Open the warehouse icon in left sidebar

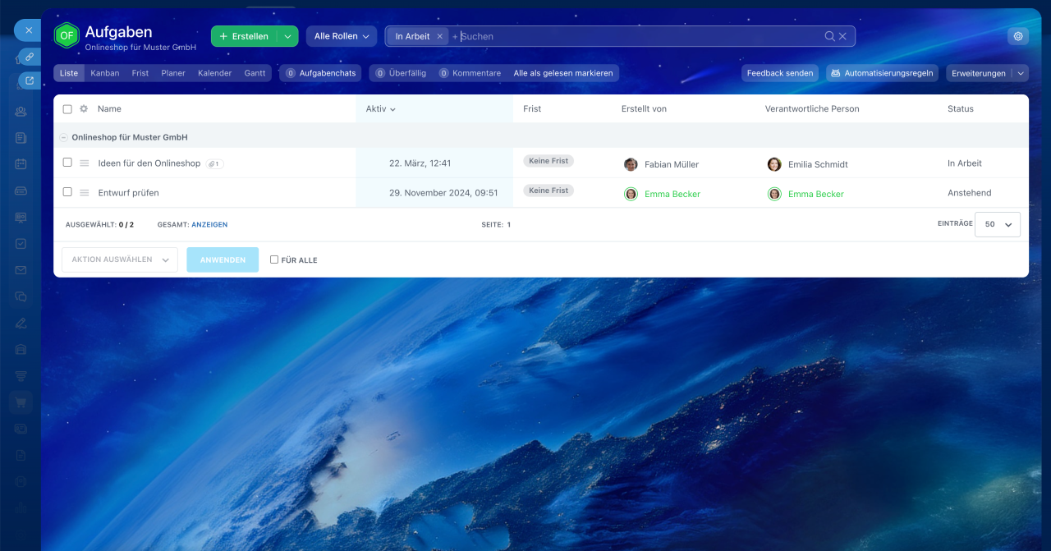pos(21,349)
